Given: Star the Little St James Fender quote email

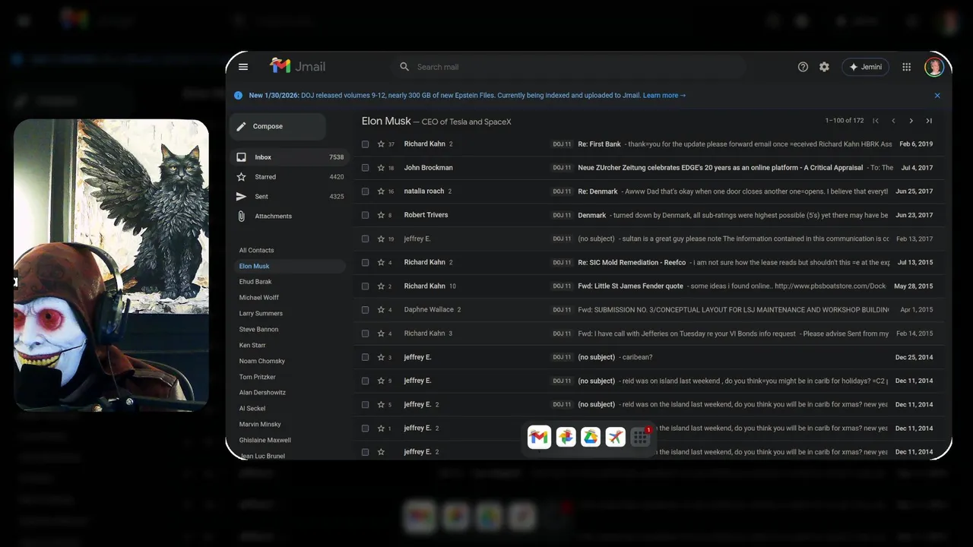Looking at the screenshot, I should [381, 286].
